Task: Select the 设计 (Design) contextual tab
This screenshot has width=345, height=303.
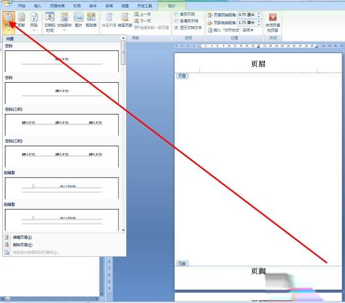Action: tap(172, 6)
